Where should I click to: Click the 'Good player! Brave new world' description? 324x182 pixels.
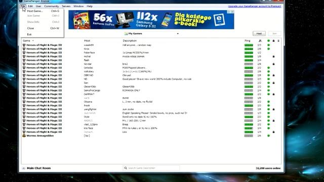[x=157, y=79]
